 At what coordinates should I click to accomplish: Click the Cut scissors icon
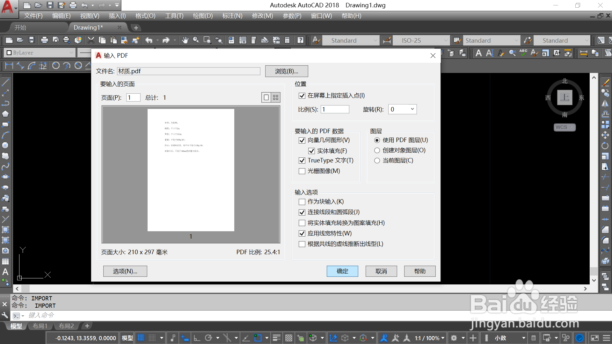tap(91, 40)
